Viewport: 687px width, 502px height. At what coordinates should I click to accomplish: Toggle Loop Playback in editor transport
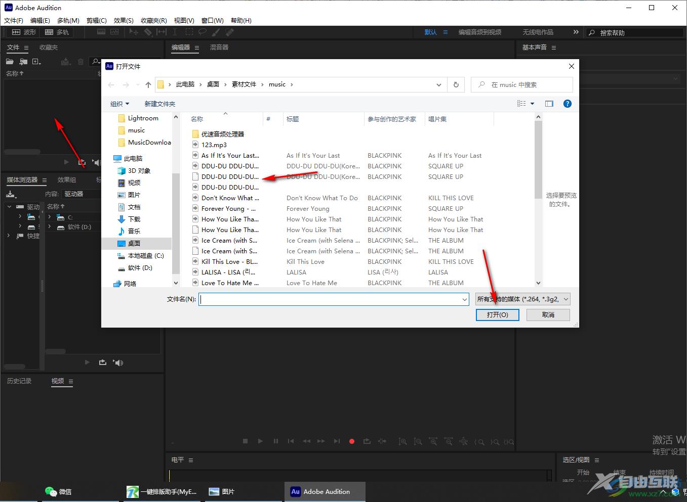(x=367, y=441)
